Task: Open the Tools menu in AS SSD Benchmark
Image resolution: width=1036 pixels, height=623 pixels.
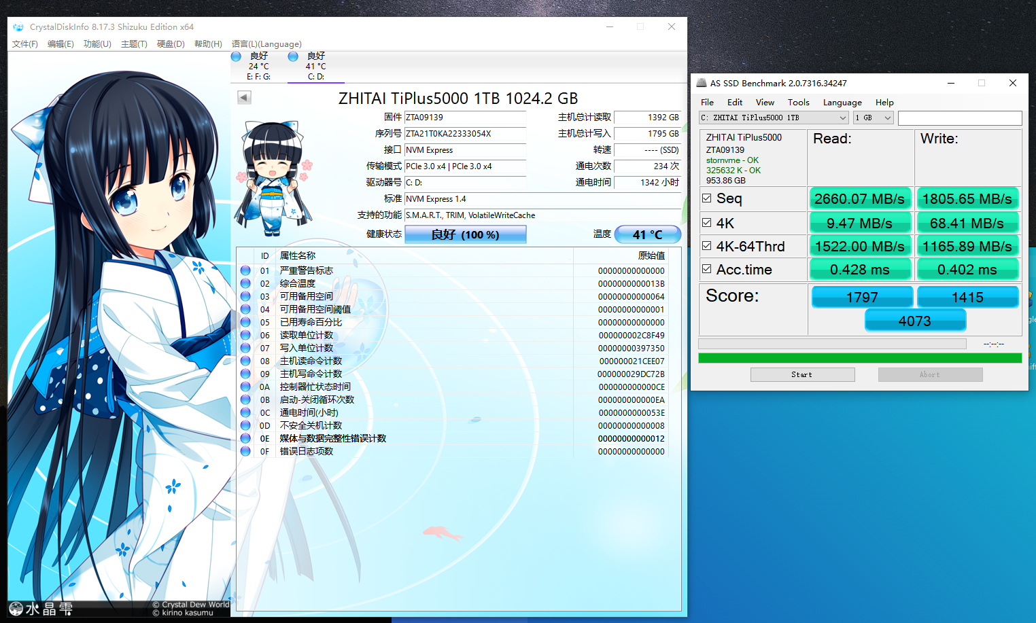Action: click(798, 103)
